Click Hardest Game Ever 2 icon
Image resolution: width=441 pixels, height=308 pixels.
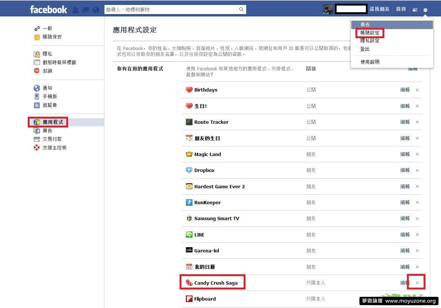[x=189, y=186]
